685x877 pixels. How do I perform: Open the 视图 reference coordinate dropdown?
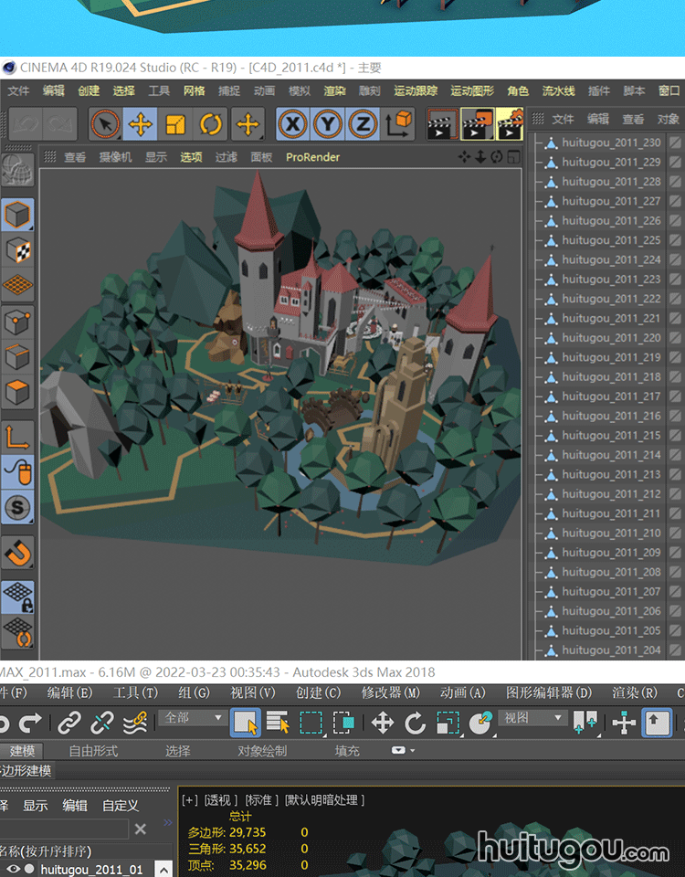pyautogui.click(x=533, y=719)
